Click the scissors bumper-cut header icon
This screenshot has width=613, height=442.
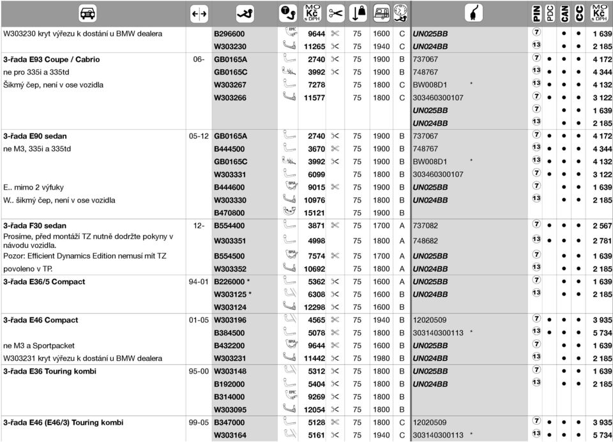(x=335, y=13)
